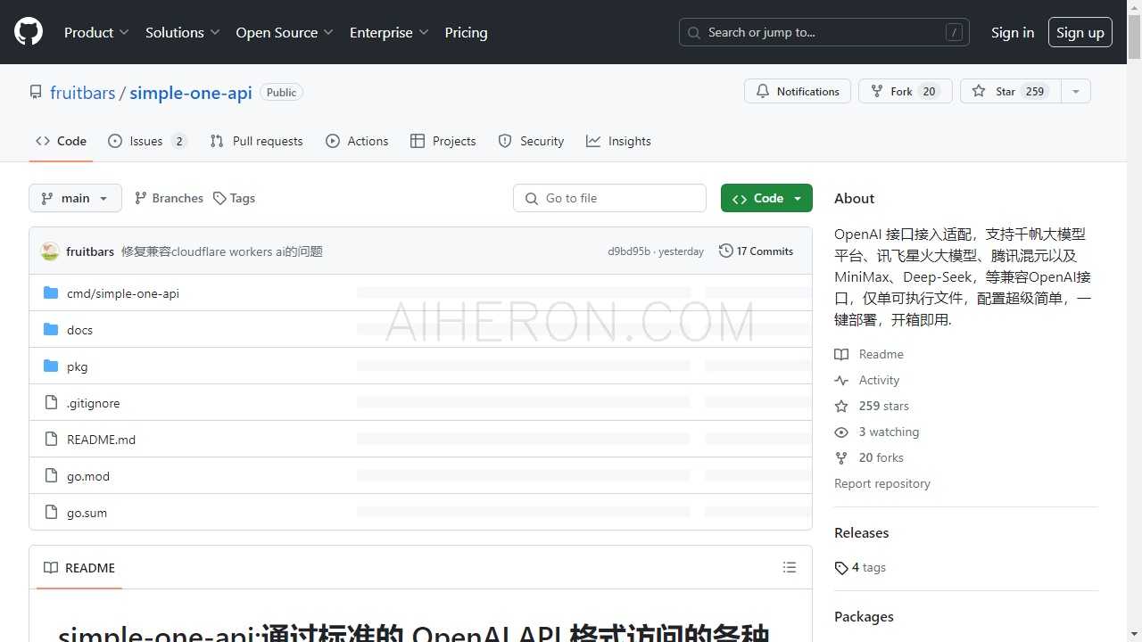The width and height of the screenshot is (1142, 642).
Task: Click the Go to file input
Action: (609, 198)
